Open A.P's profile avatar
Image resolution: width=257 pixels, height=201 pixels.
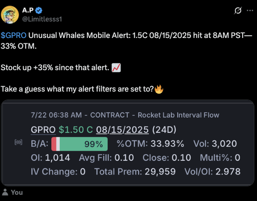click(10, 15)
